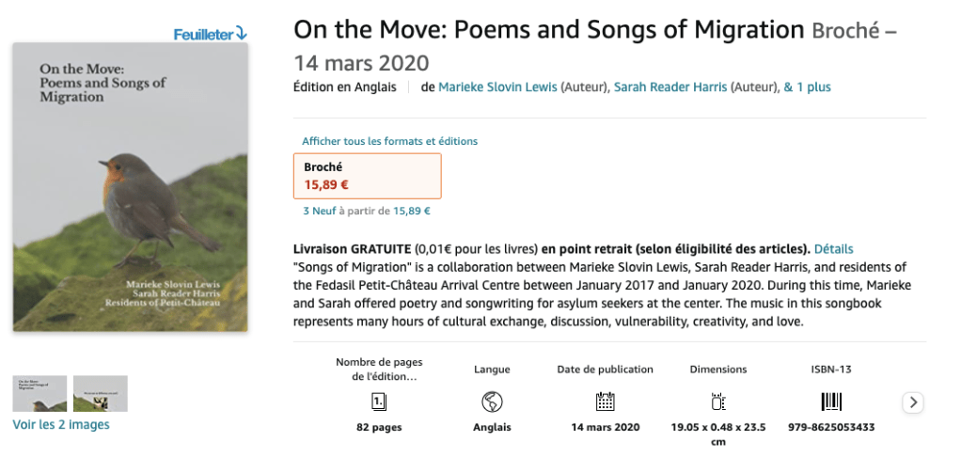Select the second image thumbnail

point(101,393)
